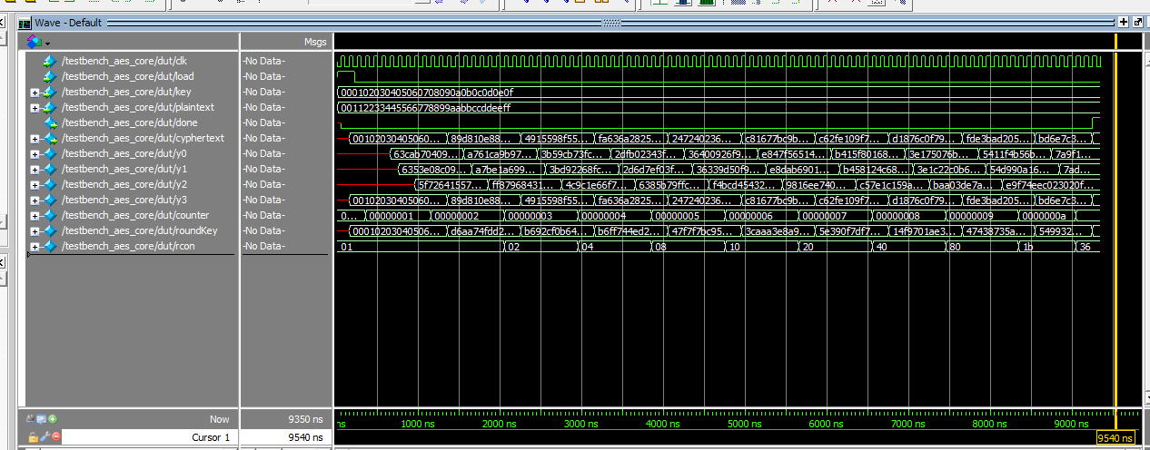1150x450 pixels.
Task: Select the /testbench_aes_core/dut/roundKey signal name
Action: click(140, 230)
